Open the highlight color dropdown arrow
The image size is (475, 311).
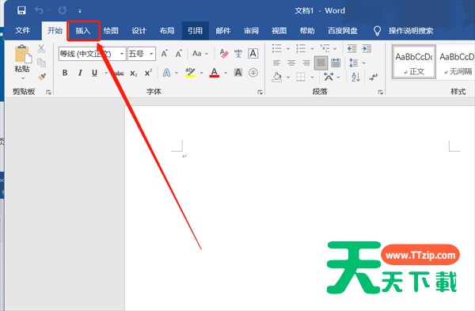point(201,73)
